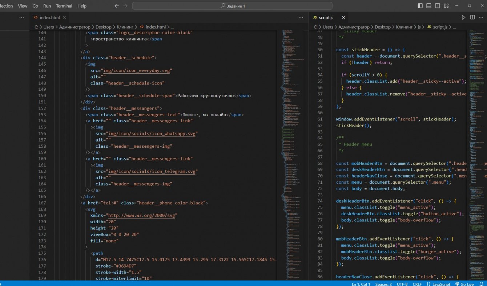Change language mode from JavaScript

[x=441, y=284]
